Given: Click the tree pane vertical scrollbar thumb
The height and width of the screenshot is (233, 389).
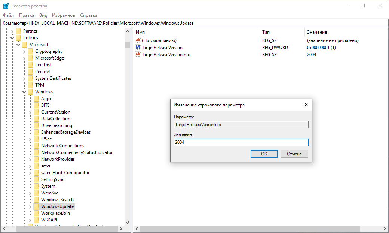Looking at the screenshot, I should [127, 45].
